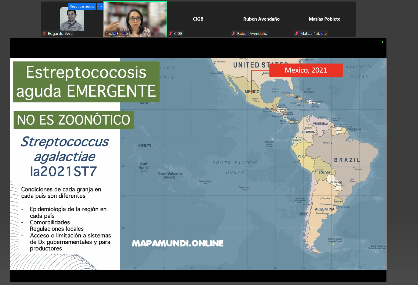418x285 pixels.
Task: Click the Condiciones de cada granja paragraph
Action: click(x=61, y=193)
